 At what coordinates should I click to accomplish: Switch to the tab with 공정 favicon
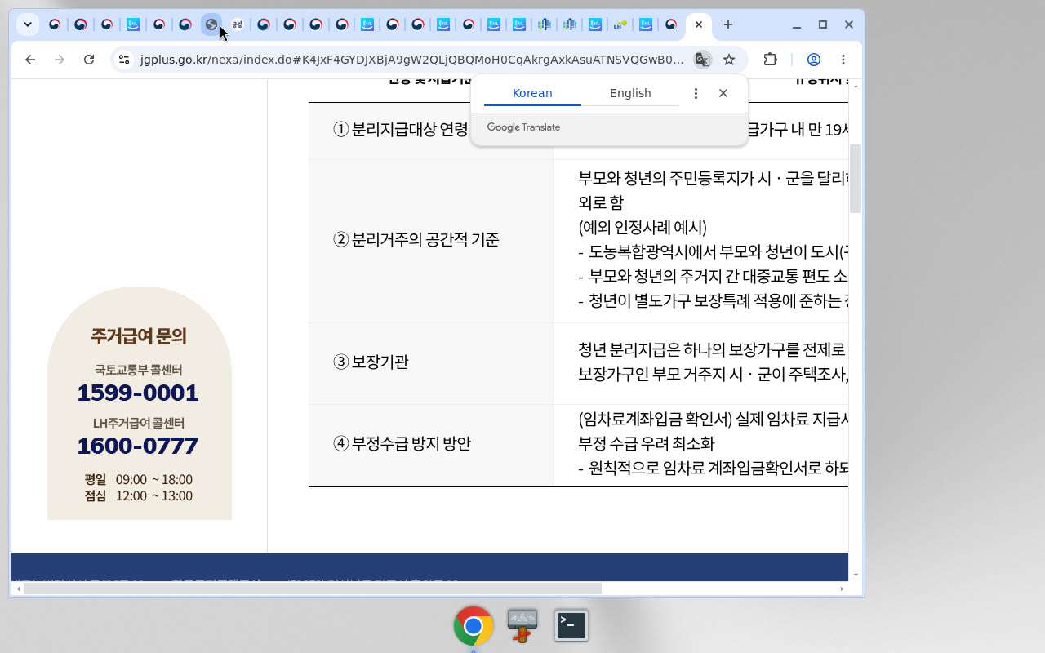[237, 24]
